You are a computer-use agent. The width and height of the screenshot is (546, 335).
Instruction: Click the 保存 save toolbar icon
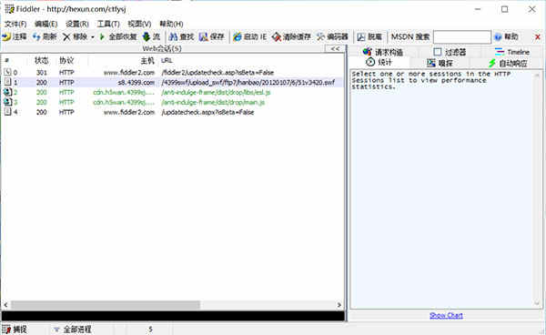[203, 36]
